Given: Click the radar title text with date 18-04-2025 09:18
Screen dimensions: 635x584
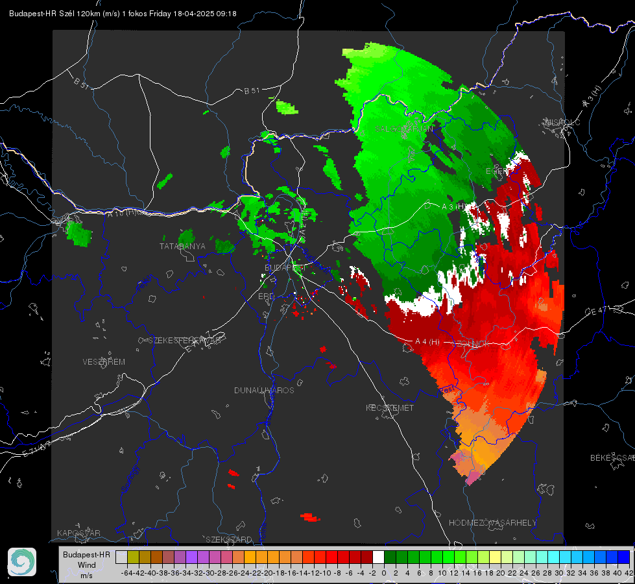Looking at the screenshot, I should pyautogui.click(x=123, y=14).
